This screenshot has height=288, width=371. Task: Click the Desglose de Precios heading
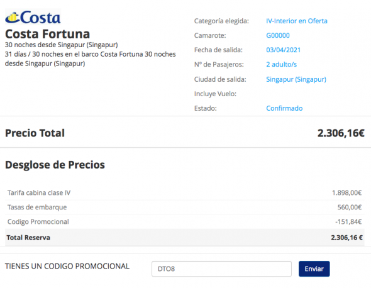[x=55, y=165]
